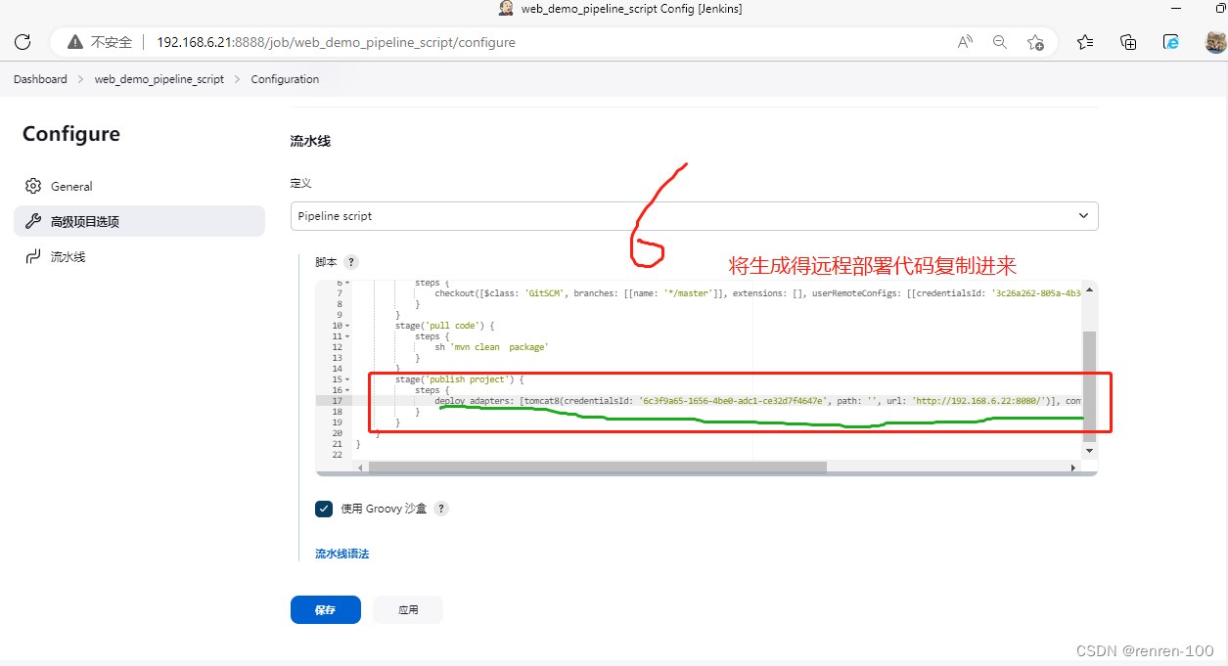Collapse code fold arrow at line 10
This screenshot has height=666, width=1228.
pyautogui.click(x=348, y=325)
